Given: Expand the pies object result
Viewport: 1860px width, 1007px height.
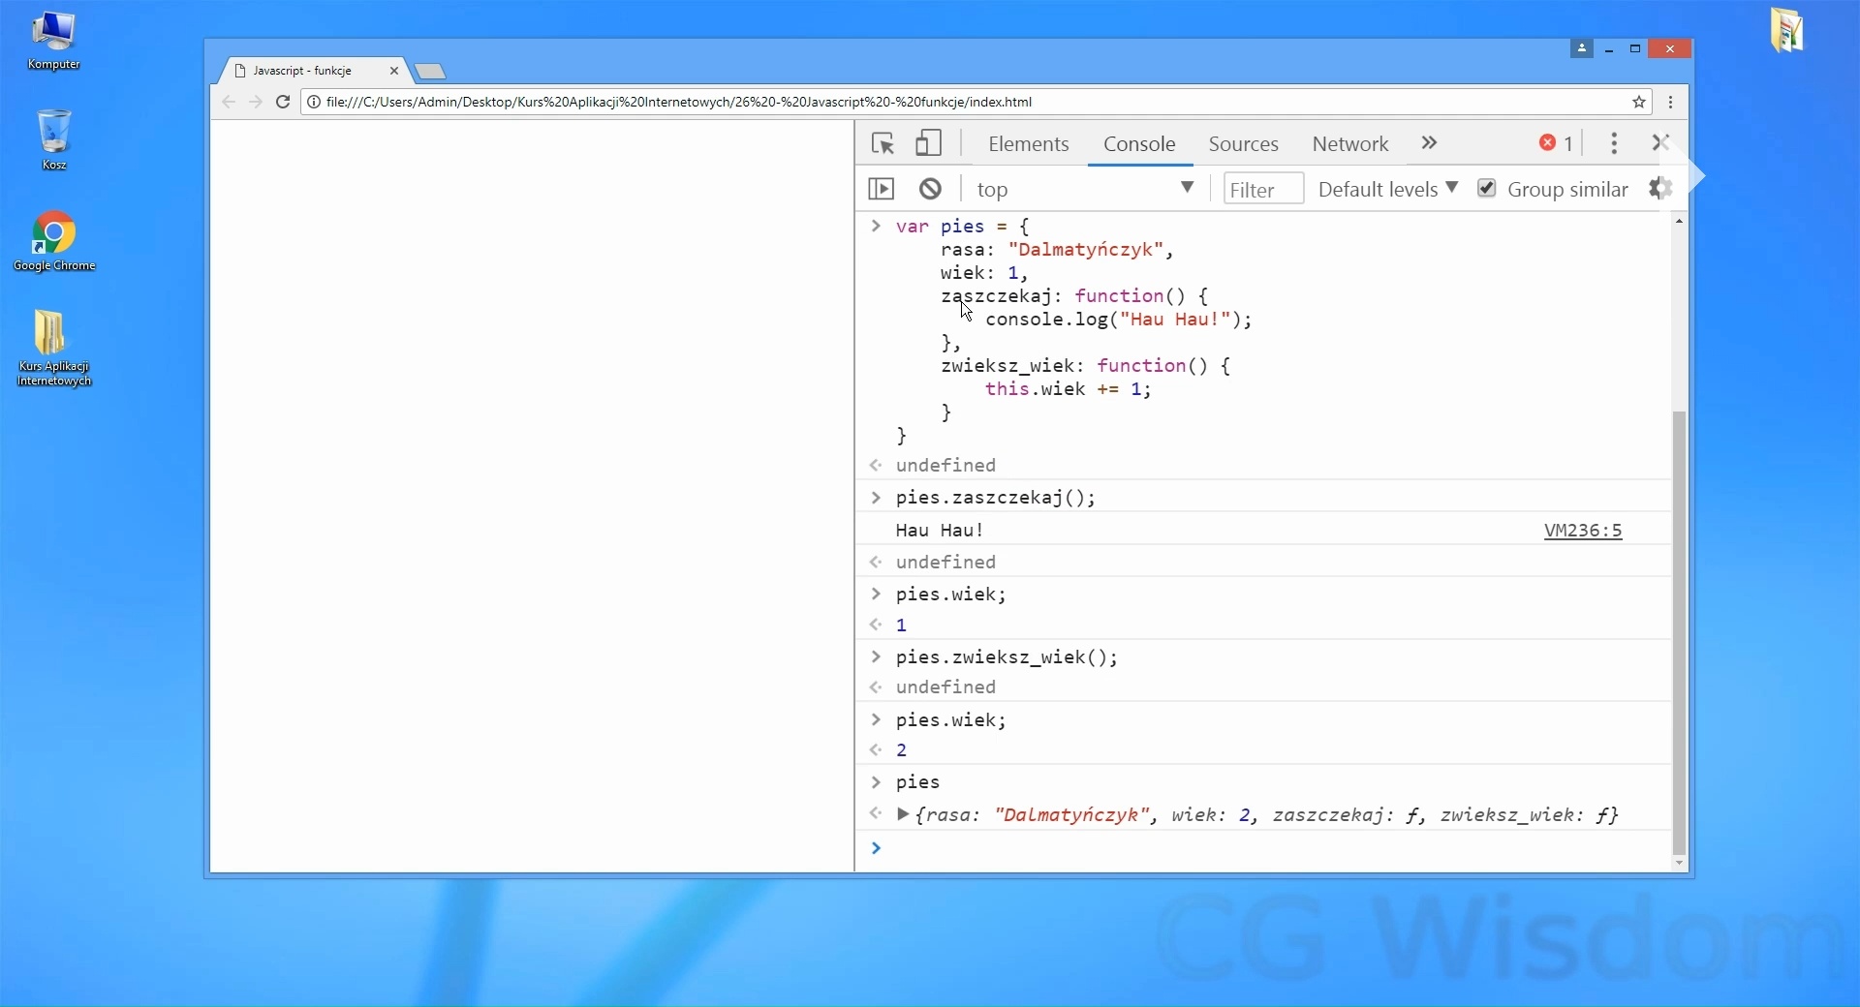Looking at the screenshot, I should 904,814.
